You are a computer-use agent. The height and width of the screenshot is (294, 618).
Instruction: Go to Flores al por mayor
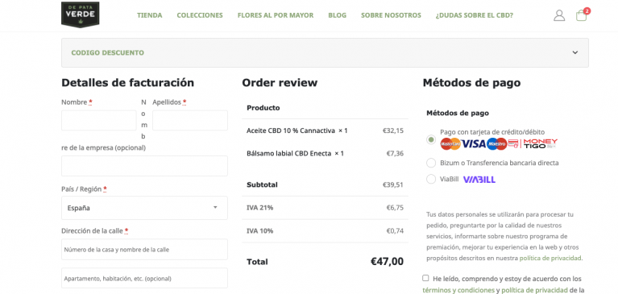point(276,15)
